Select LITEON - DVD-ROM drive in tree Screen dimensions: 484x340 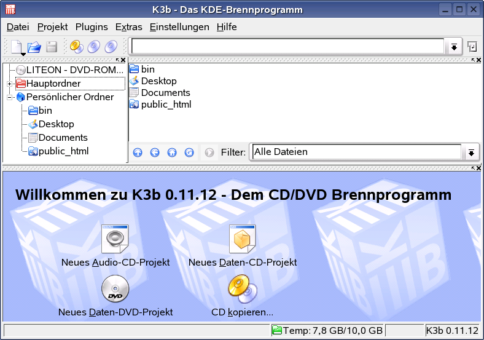point(70,70)
